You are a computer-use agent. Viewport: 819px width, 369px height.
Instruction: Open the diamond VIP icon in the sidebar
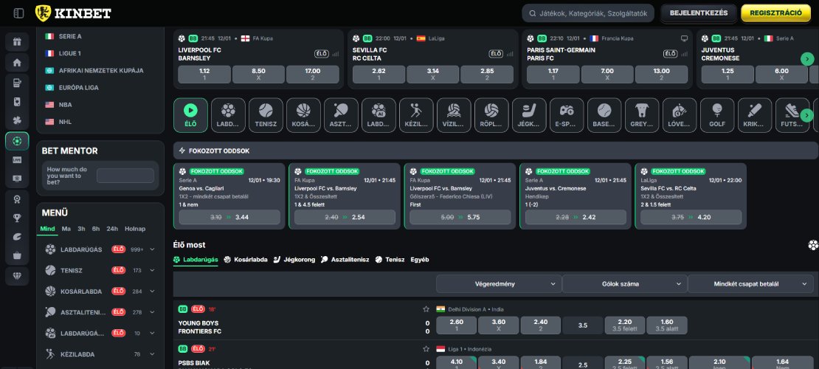pyautogui.click(x=17, y=275)
